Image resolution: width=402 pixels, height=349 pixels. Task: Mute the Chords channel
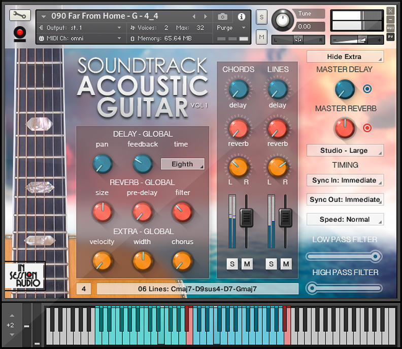pos(247,264)
